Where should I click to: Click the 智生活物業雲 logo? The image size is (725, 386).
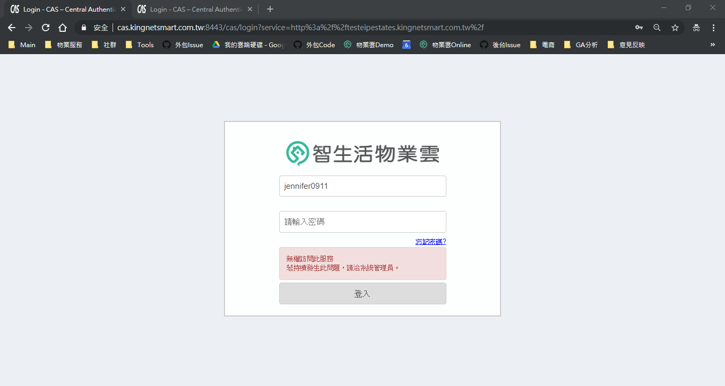tap(362, 153)
